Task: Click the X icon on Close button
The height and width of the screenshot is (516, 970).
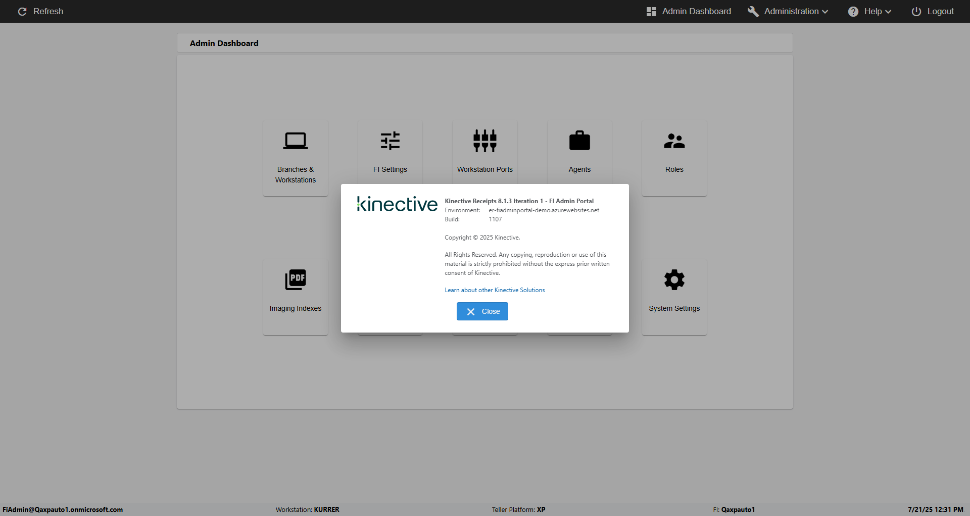Action: [x=471, y=312]
